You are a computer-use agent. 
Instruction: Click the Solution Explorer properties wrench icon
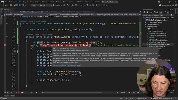165,12
